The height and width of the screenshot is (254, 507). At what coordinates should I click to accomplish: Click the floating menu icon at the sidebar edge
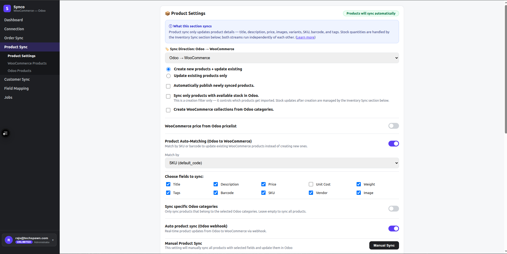(x=6, y=133)
